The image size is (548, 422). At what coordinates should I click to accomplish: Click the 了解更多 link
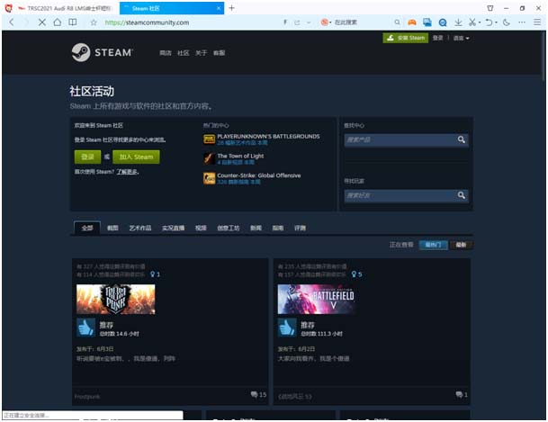(127, 172)
